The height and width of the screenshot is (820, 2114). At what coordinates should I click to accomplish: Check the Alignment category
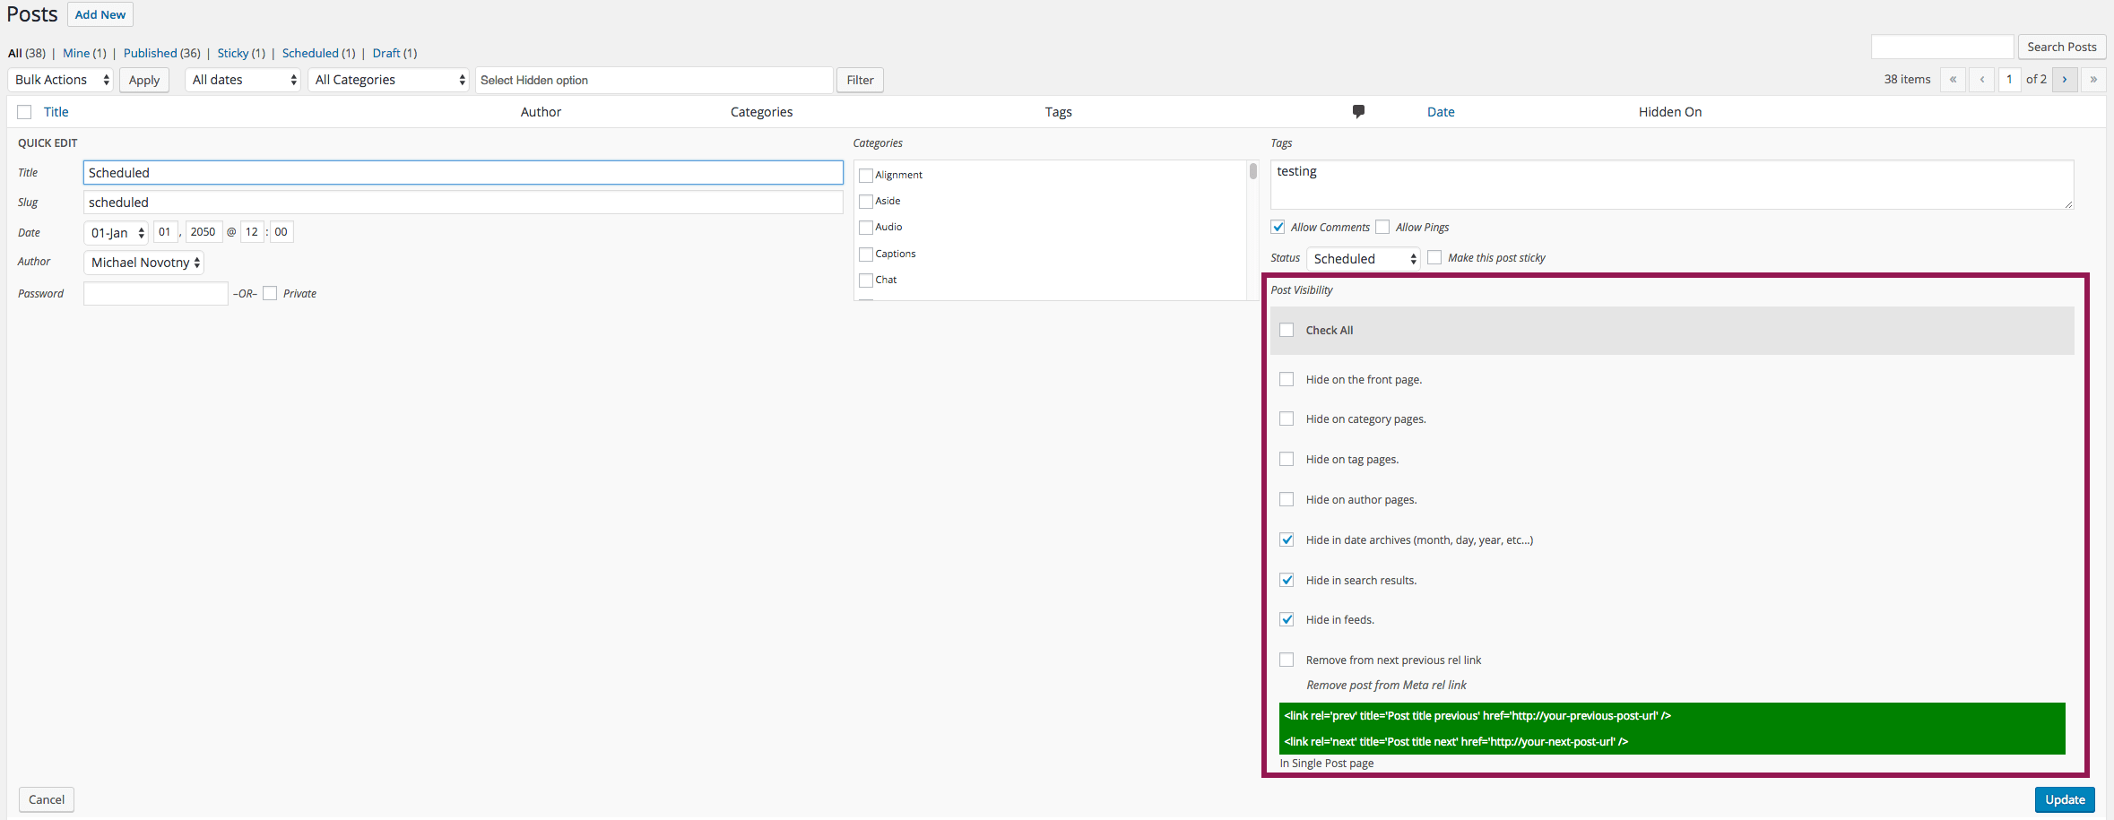pyautogui.click(x=866, y=176)
